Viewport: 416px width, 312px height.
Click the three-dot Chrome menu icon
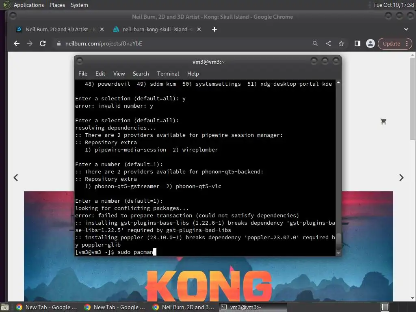(407, 43)
